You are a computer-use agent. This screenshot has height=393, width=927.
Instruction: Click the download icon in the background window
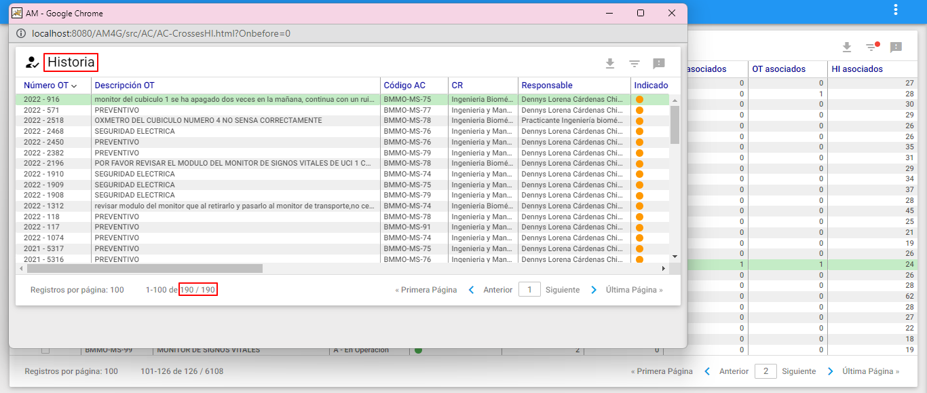pyautogui.click(x=846, y=47)
